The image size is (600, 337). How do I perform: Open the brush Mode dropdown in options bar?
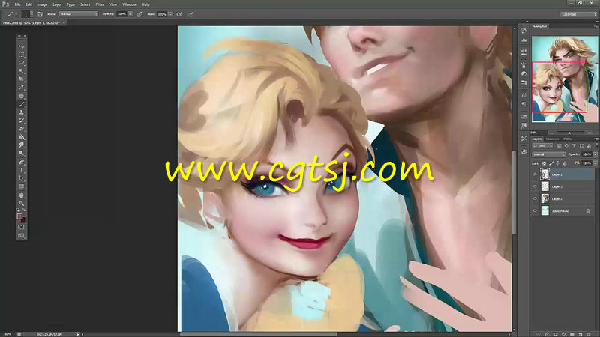click(x=79, y=14)
